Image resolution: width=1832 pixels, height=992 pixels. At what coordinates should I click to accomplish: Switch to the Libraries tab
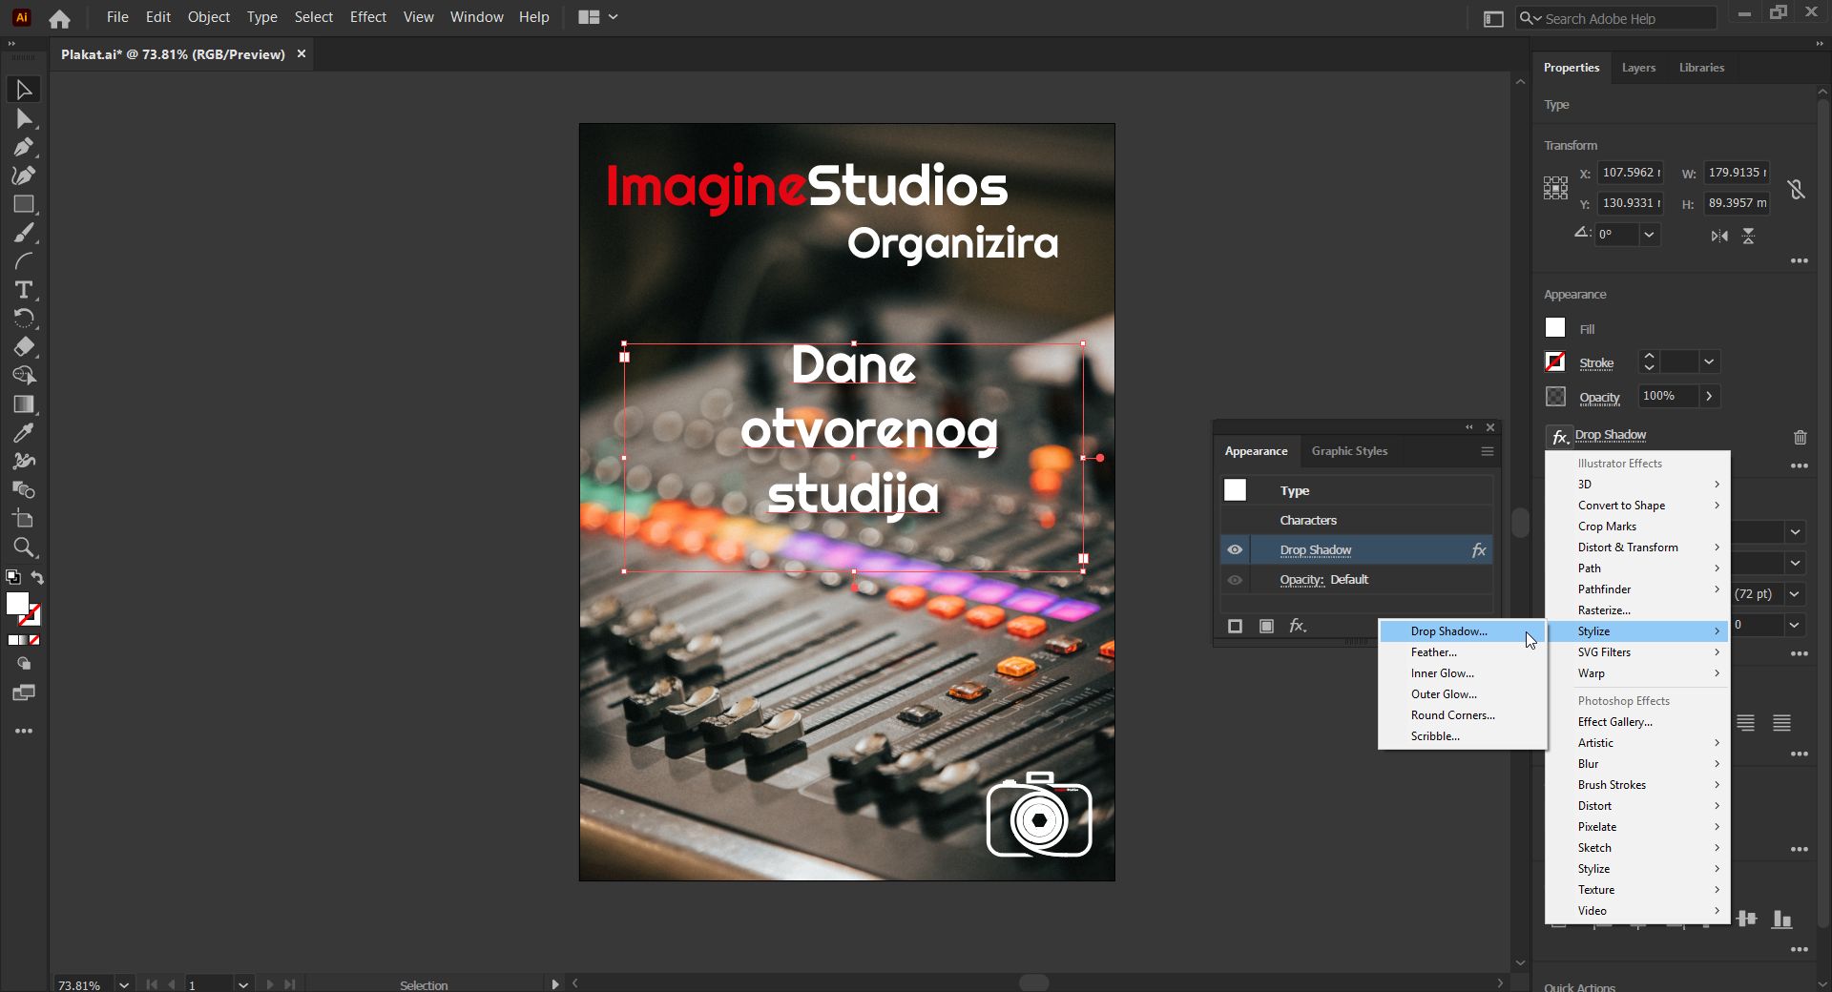coord(1701,68)
